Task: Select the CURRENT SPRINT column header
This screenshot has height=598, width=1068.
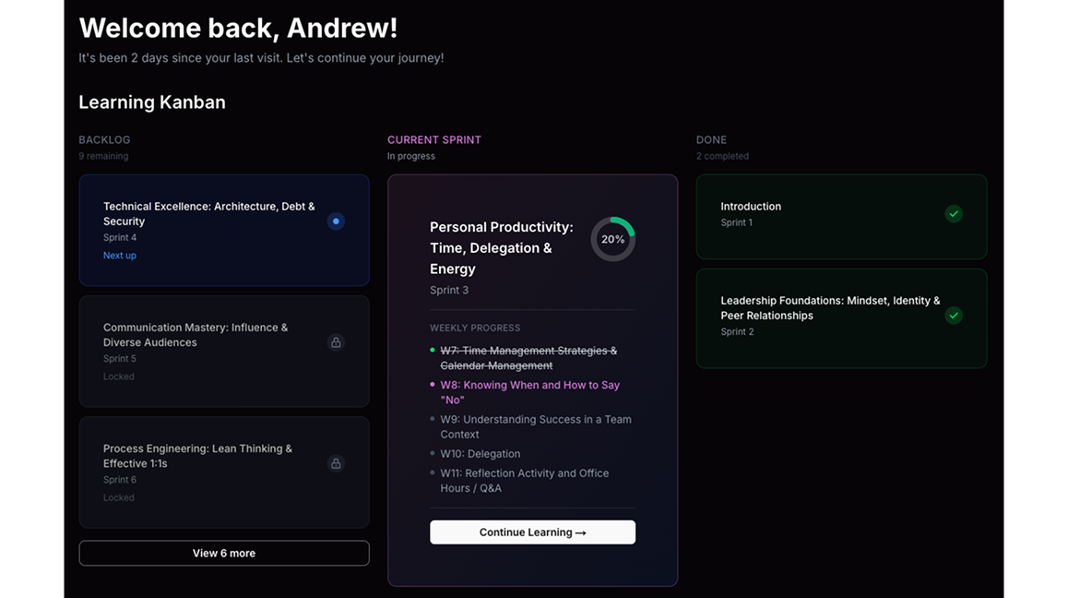Action: pyautogui.click(x=434, y=140)
